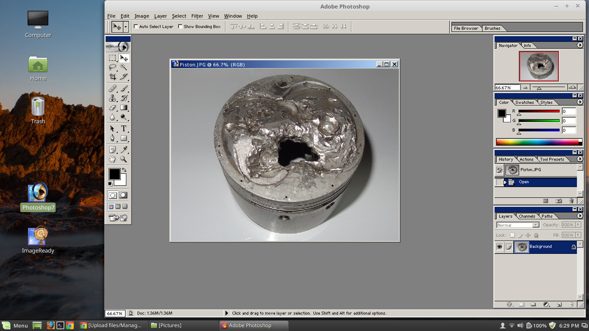Screen dimensions: 589x331
Task: Open Linux Mint Menu button
Action: 15,325
